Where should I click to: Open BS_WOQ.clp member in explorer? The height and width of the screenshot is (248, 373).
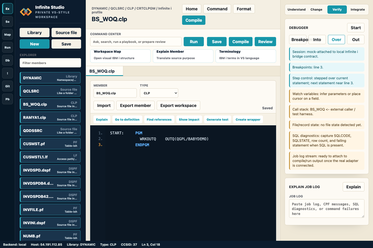point(50,104)
